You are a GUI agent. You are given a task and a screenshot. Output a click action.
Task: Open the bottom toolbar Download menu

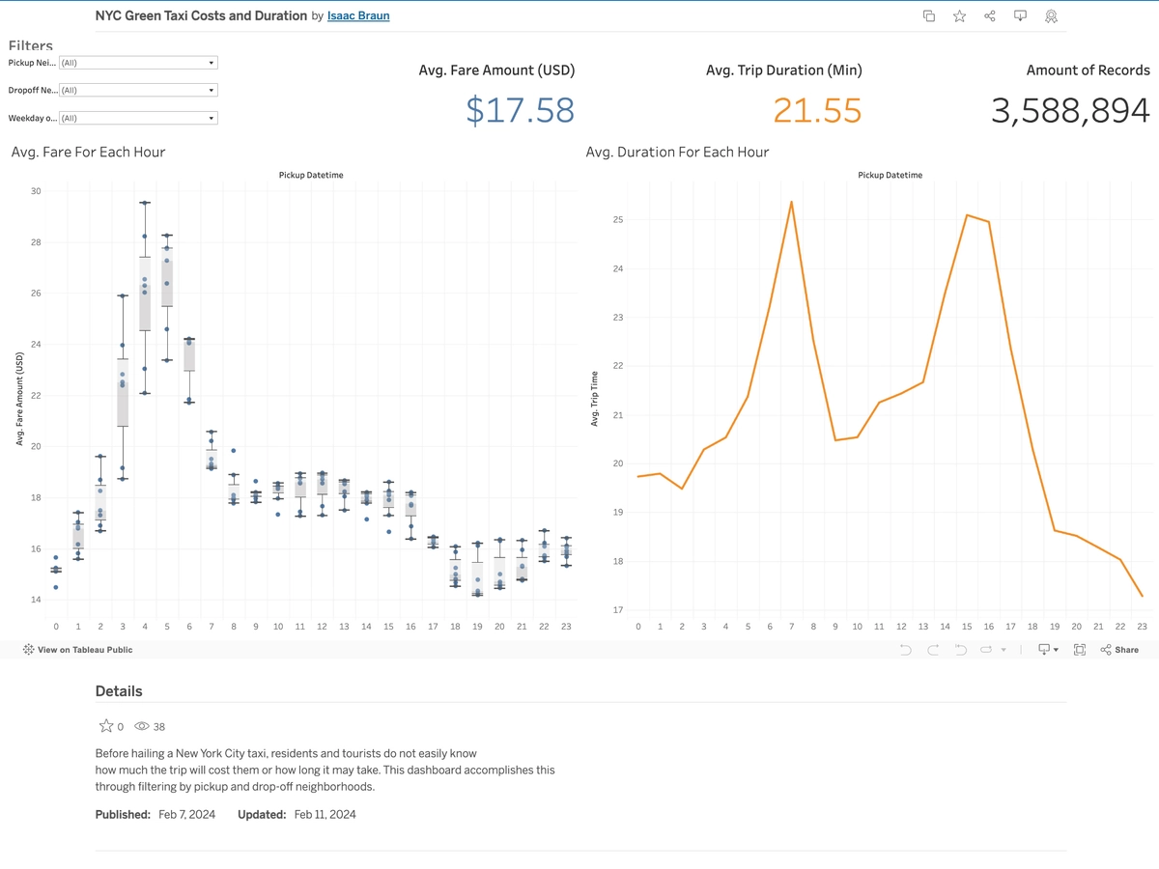click(1047, 650)
